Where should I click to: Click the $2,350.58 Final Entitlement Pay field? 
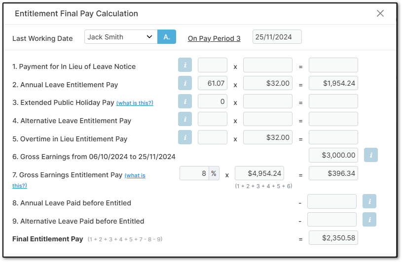(x=333, y=238)
